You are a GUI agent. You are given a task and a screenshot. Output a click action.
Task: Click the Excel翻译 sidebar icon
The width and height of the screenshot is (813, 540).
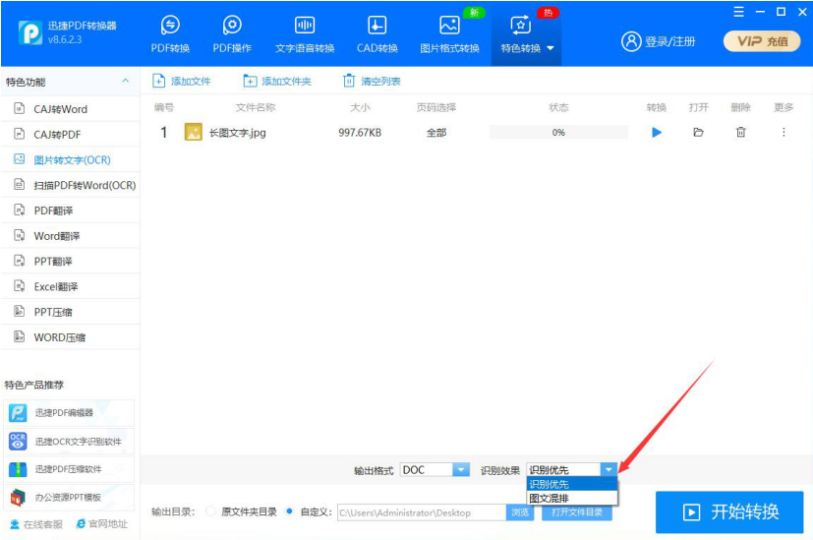20,286
